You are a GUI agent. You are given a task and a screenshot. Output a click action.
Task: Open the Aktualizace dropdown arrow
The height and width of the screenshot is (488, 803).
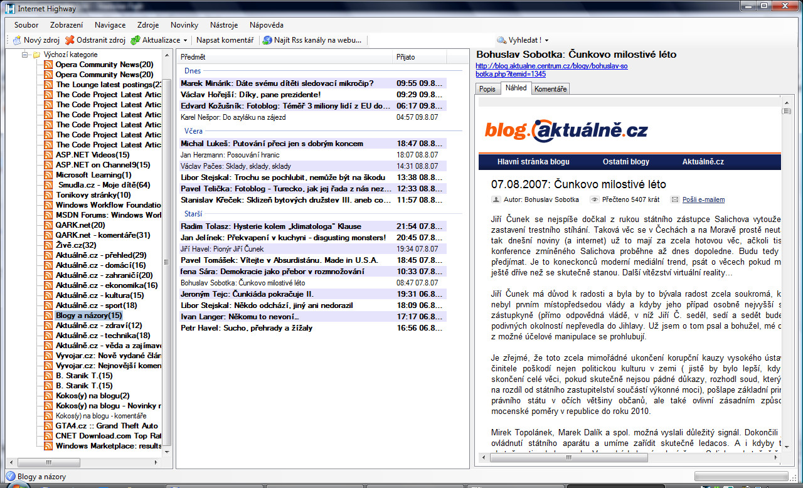[x=185, y=40]
